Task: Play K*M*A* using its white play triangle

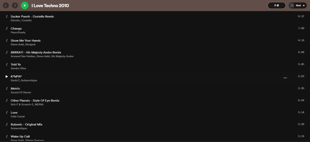Action: pyautogui.click(x=7, y=77)
